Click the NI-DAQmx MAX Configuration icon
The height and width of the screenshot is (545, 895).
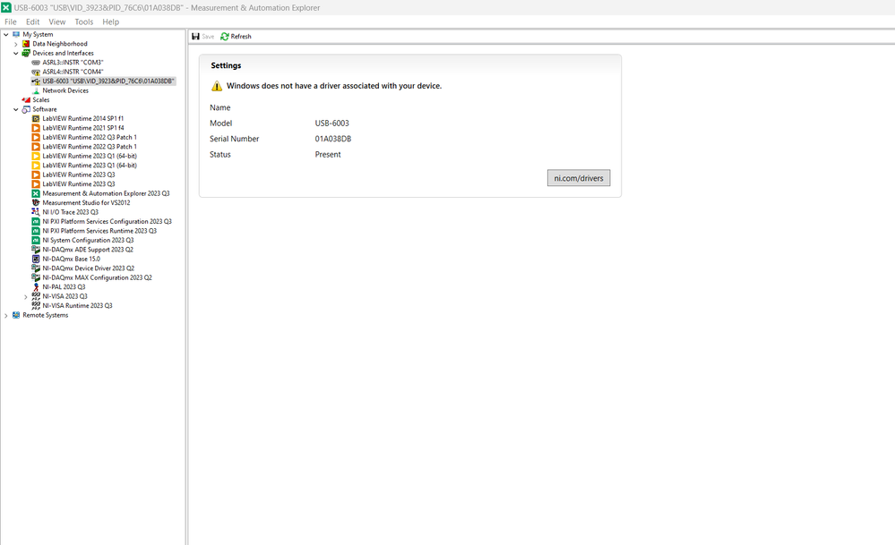coord(36,277)
